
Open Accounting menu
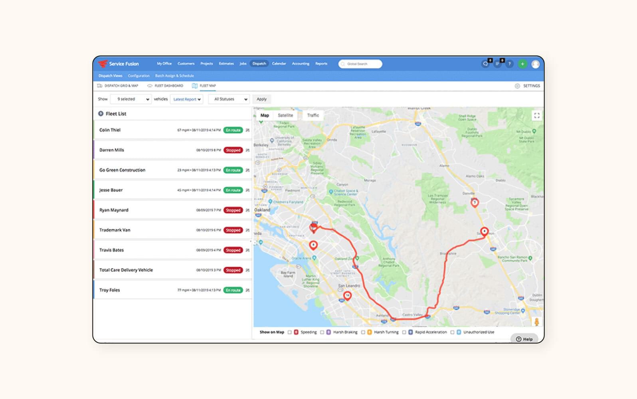(301, 64)
